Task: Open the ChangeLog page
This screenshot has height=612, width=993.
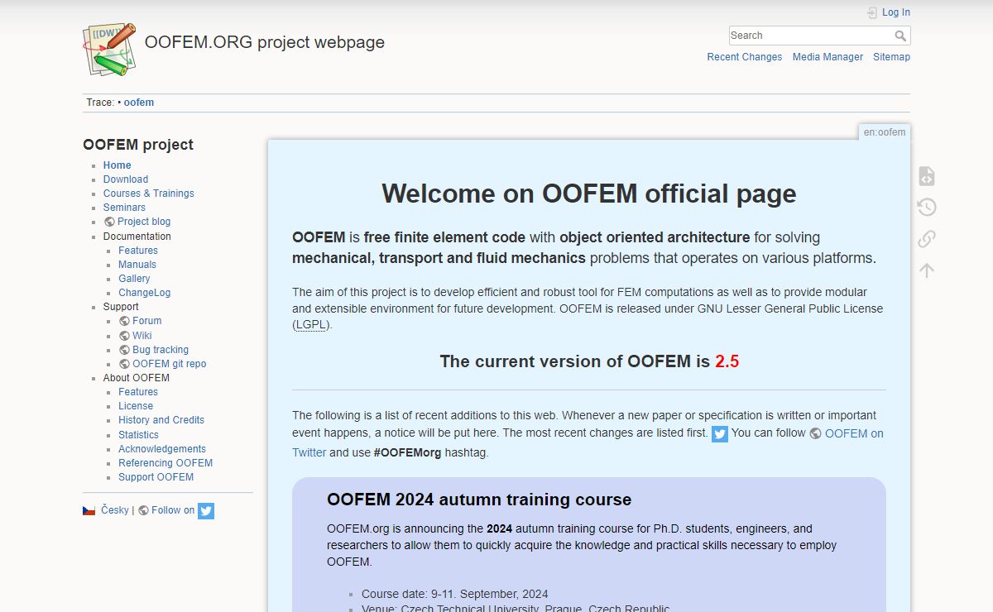Action: pos(145,293)
